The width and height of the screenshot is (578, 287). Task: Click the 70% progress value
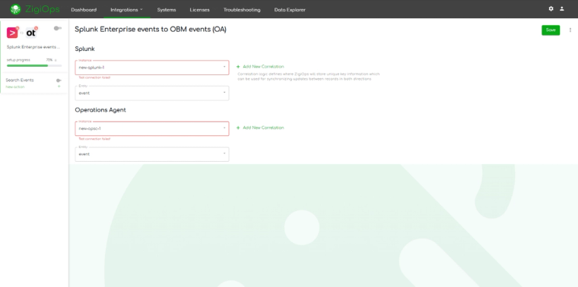click(x=49, y=60)
